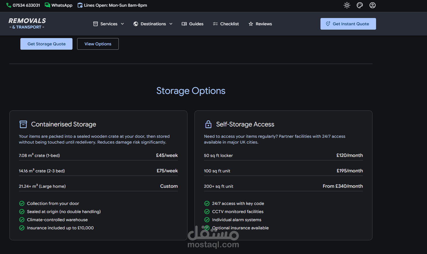Click the phone icon beside 07534 633031

pos(9,5)
